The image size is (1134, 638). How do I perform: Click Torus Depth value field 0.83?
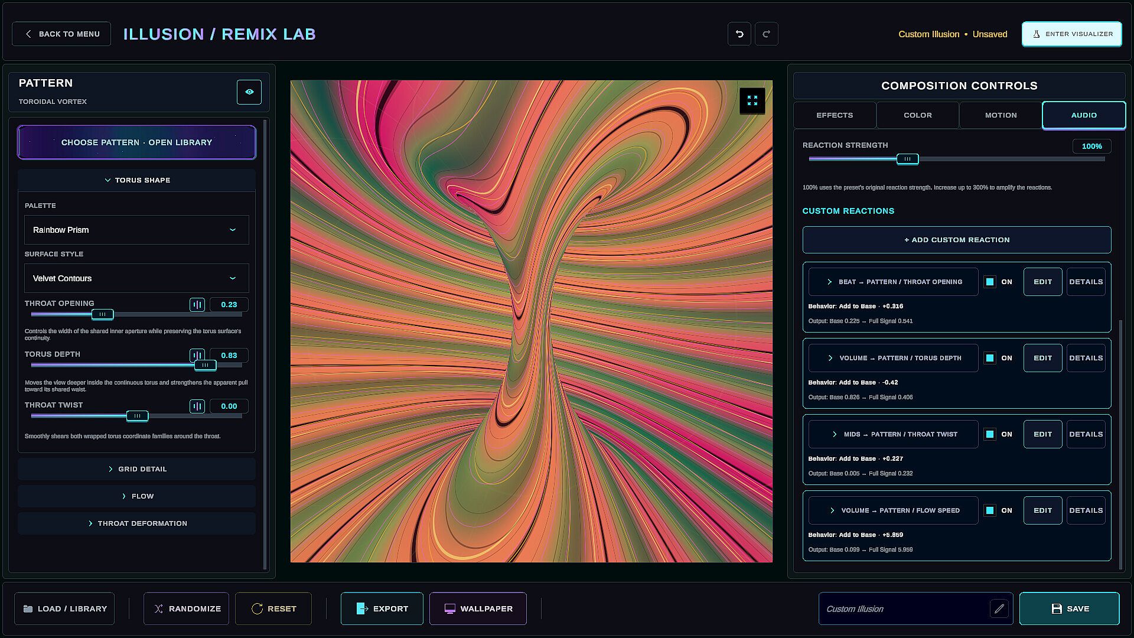(229, 356)
